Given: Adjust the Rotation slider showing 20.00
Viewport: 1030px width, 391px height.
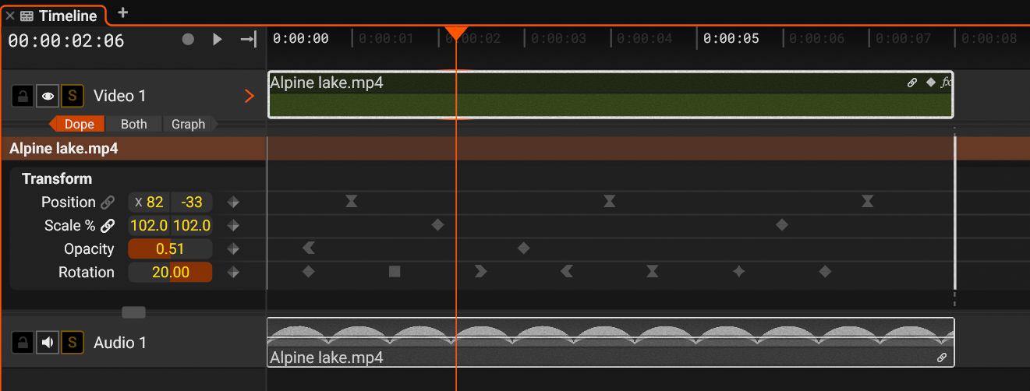Looking at the screenshot, I should [x=170, y=273].
